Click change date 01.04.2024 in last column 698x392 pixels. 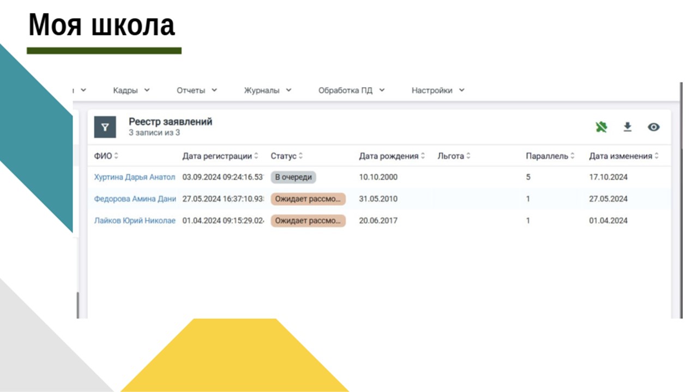(609, 220)
